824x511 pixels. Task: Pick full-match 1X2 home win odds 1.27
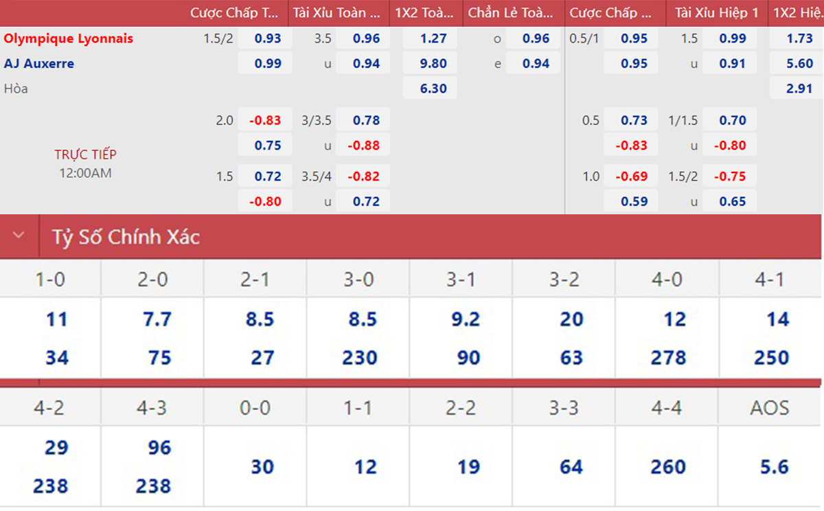(433, 38)
